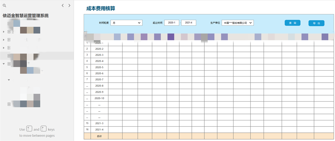Image resolution: width=335 pixels, height=141 pixels.
Task: Click page icon of the bottom-most sidebar item
Action: click(9, 104)
